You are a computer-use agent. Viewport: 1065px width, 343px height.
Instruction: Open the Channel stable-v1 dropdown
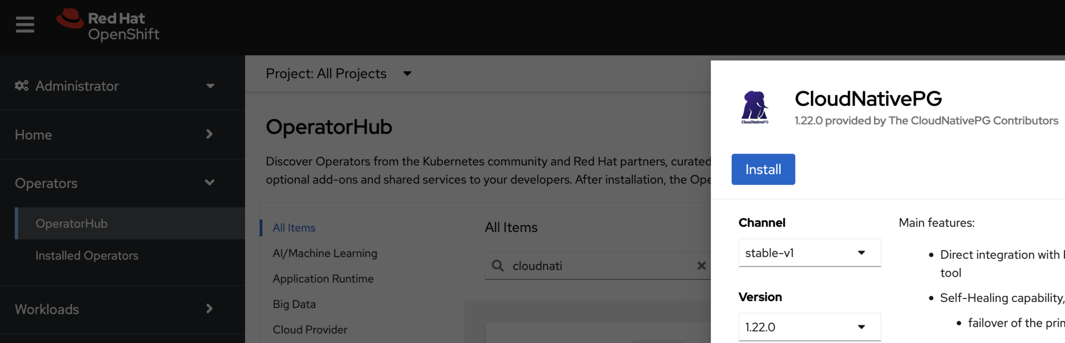[x=809, y=253]
